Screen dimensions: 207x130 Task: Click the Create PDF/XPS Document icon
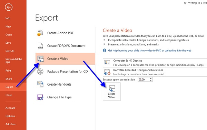coord(40,46)
